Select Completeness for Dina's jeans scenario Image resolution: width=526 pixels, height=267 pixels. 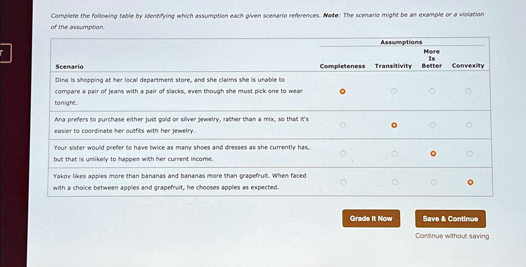343,91
